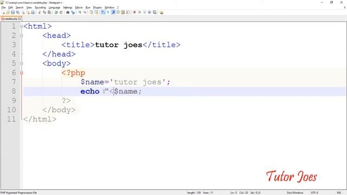
Task: Start macro recording with red dot icon
Action: tap(134, 12)
